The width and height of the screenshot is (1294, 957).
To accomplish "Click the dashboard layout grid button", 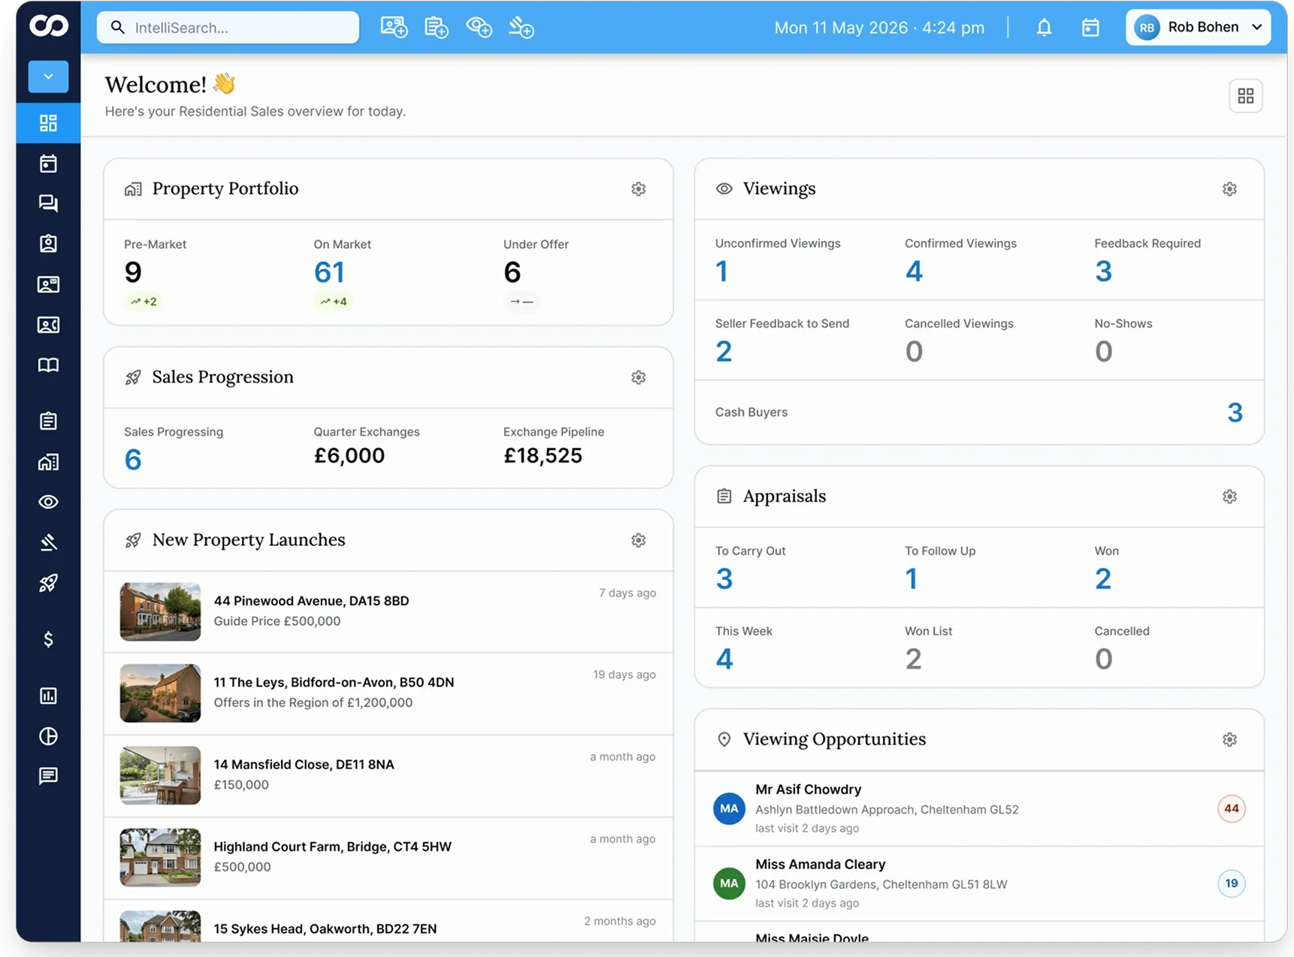I will click(x=1245, y=95).
